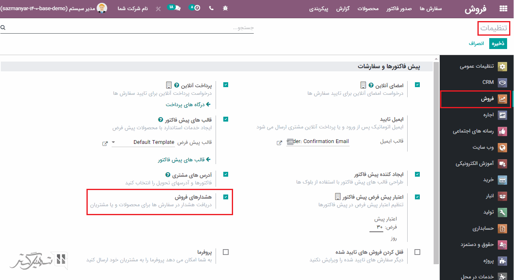Screen dimensions: 514x280
Task: Click the ذخیره save button
Action: click(498, 43)
